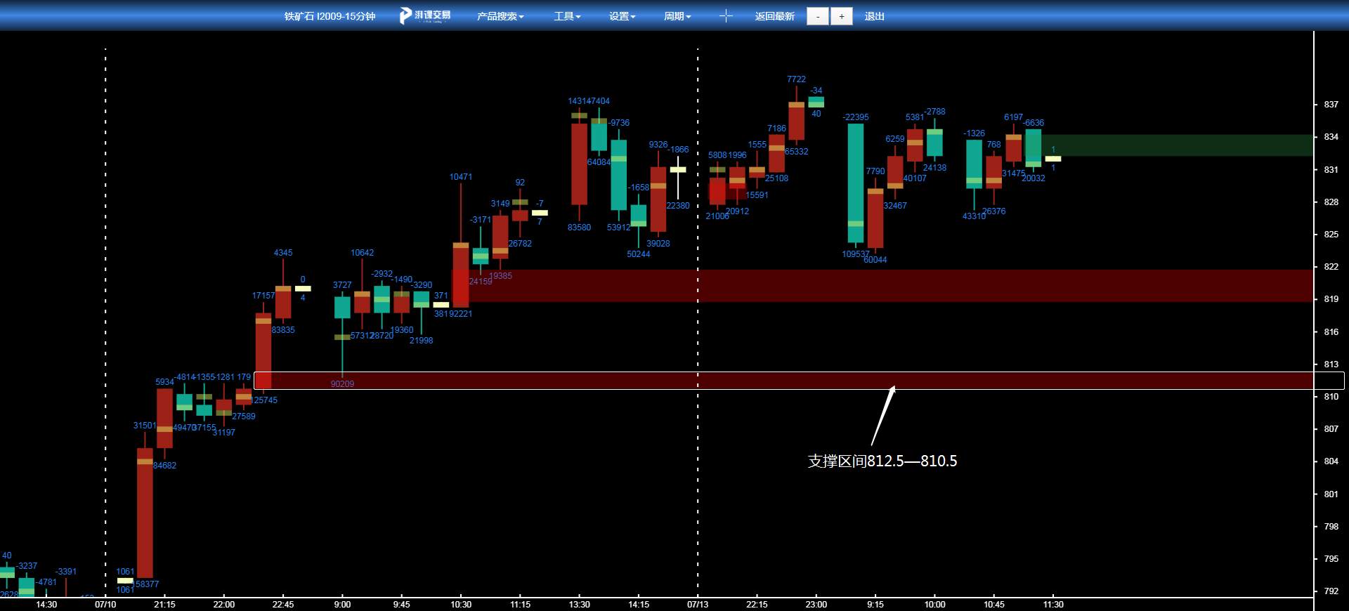Click the 14:15 time axis label
1349x611 pixels.
tap(639, 605)
